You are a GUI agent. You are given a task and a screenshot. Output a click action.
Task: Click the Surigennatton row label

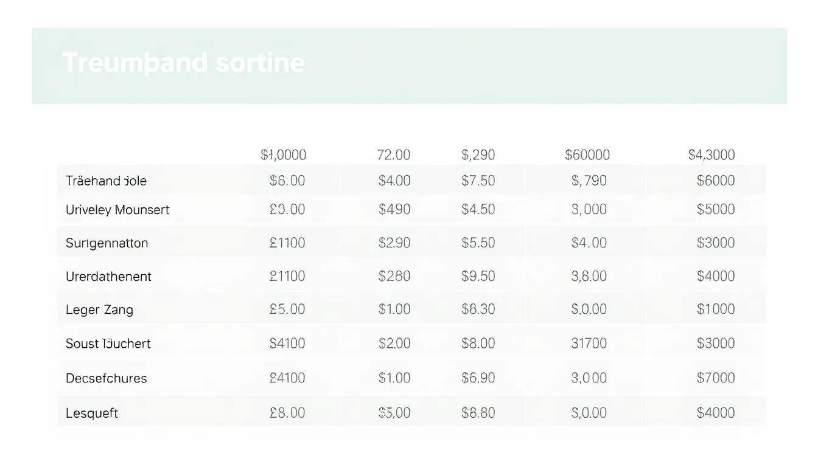pos(107,243)
